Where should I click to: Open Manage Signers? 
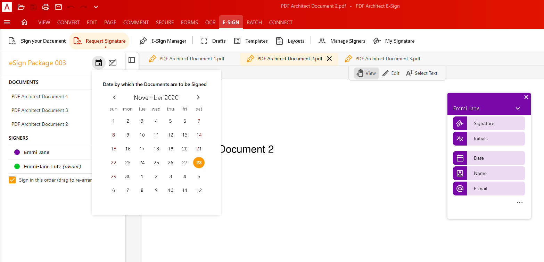tap(342, 41)
